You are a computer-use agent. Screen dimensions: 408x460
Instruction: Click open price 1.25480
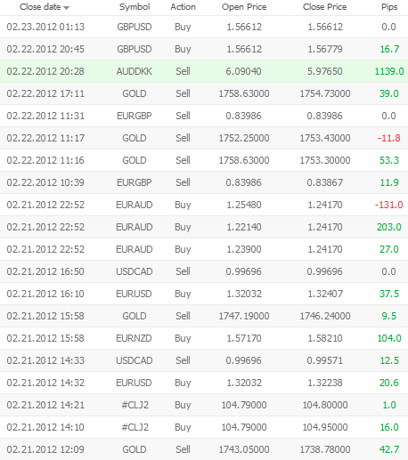pos(244,205)
